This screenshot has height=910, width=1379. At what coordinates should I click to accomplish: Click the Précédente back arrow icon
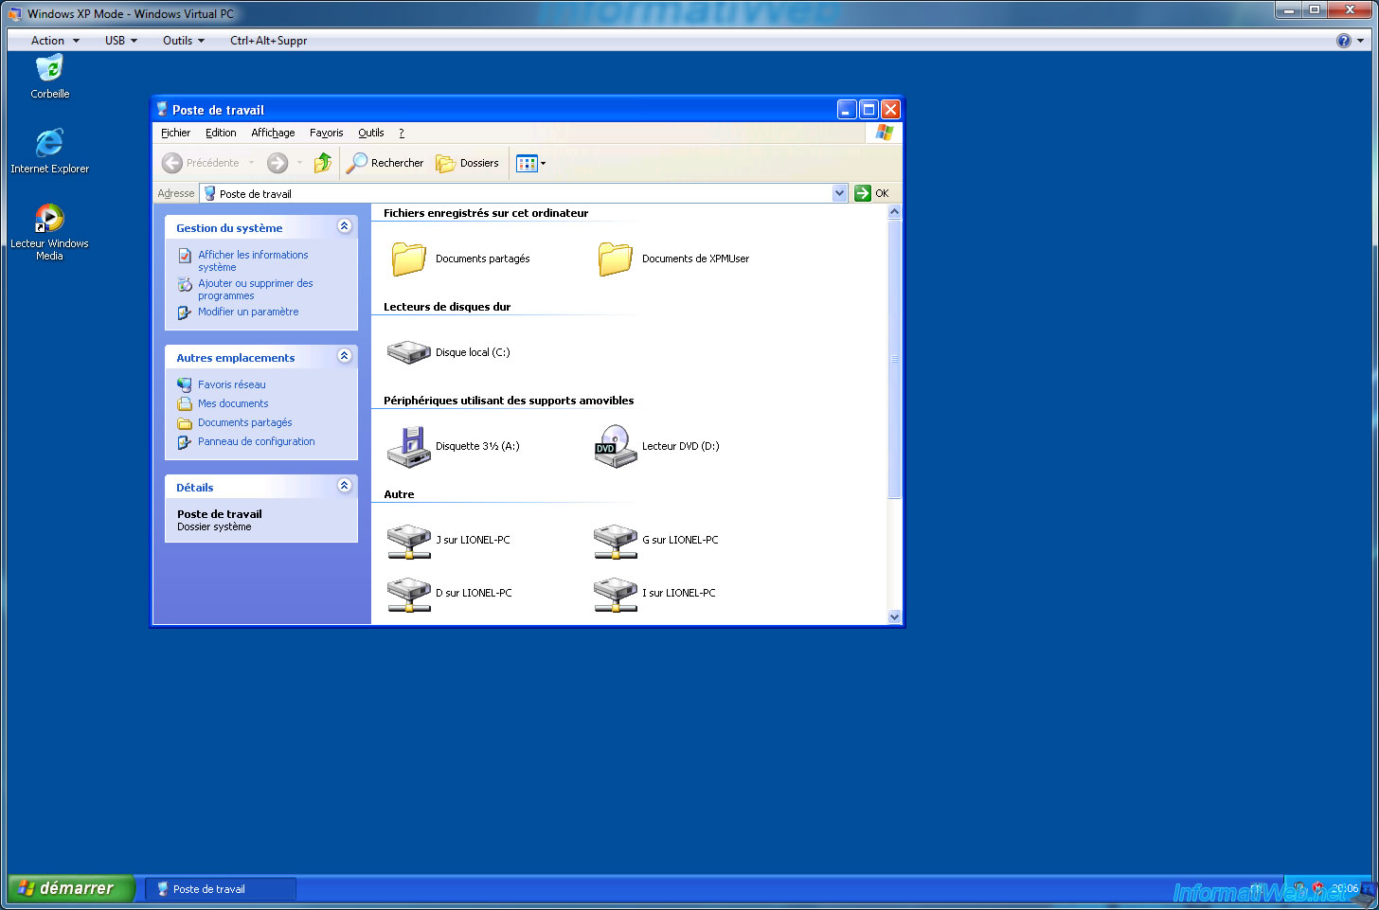click(x=172, y=163)
